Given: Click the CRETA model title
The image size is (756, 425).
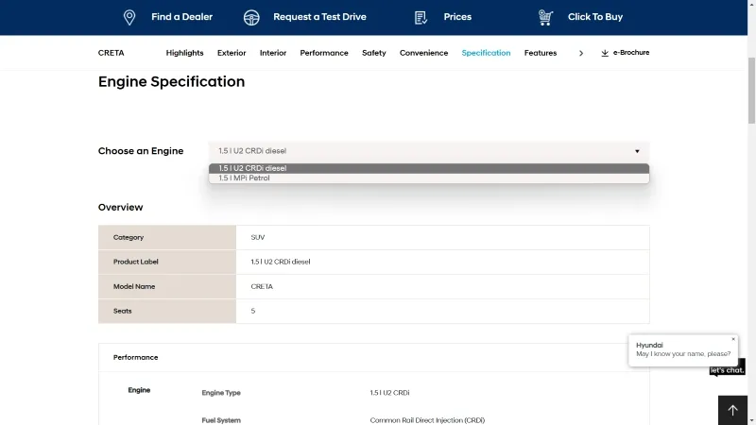Looking at the screenshot, I should coord(111,53).
